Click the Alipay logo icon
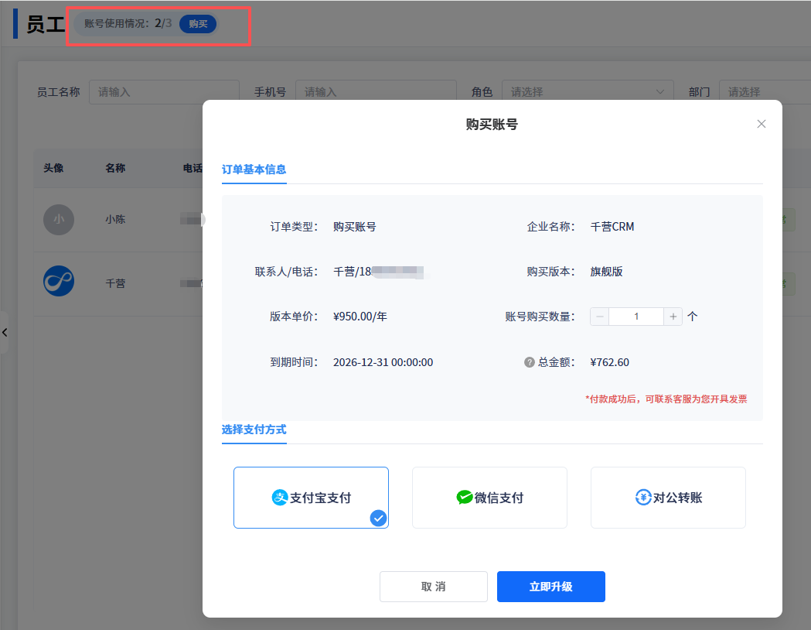 tap(280, 498)
